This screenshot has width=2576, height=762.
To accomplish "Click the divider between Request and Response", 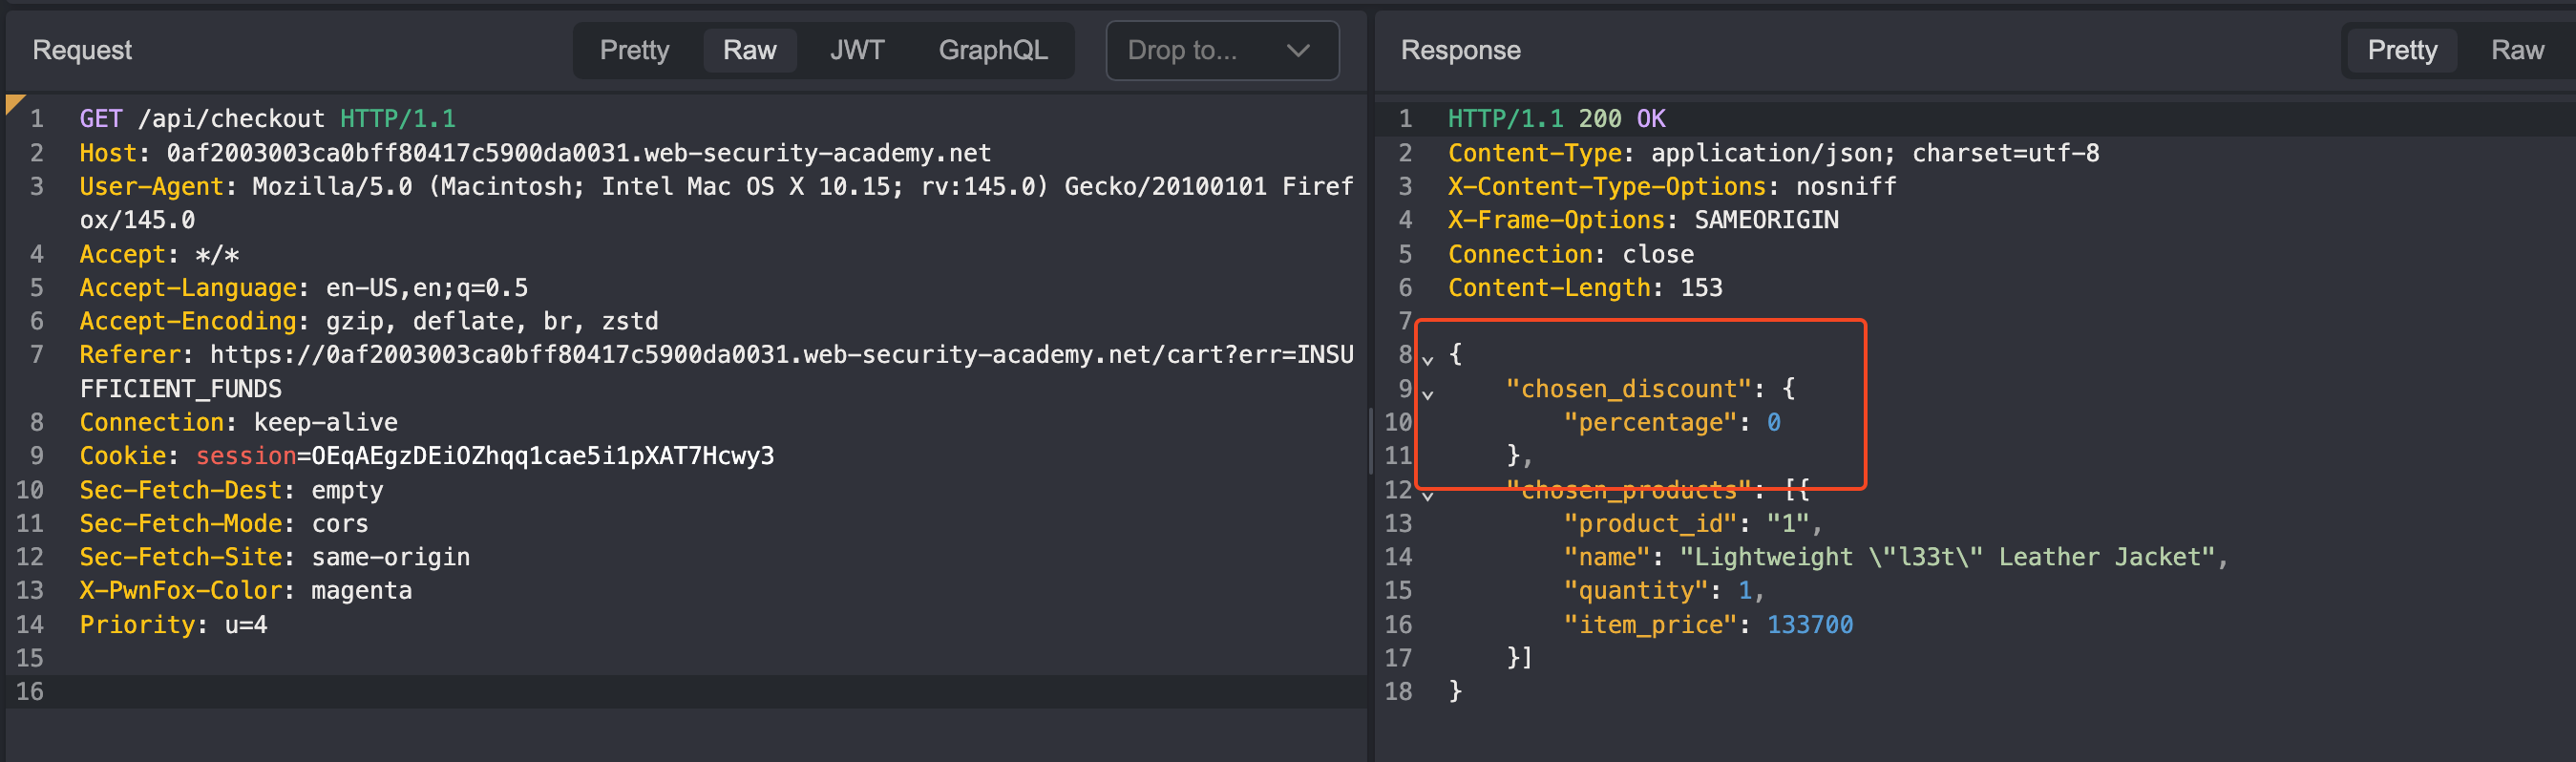I will [1370, 440].
